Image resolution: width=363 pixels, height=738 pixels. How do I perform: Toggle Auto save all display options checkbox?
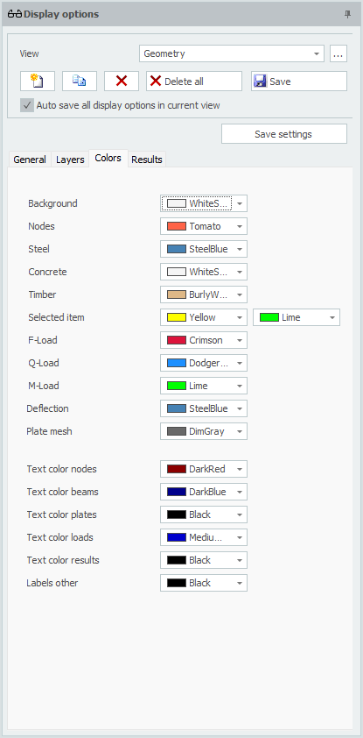27,105
